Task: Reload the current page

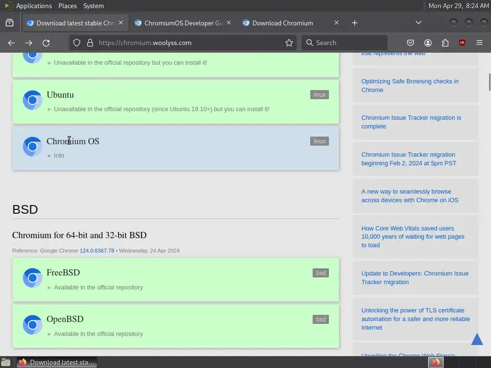Action: click(x=46, y=43)
